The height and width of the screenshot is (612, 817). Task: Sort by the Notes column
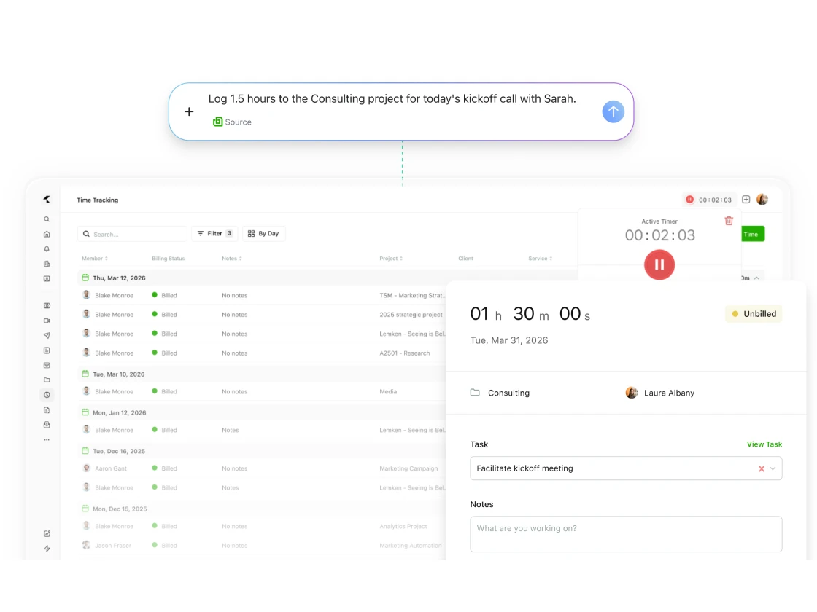pos(232,259)
